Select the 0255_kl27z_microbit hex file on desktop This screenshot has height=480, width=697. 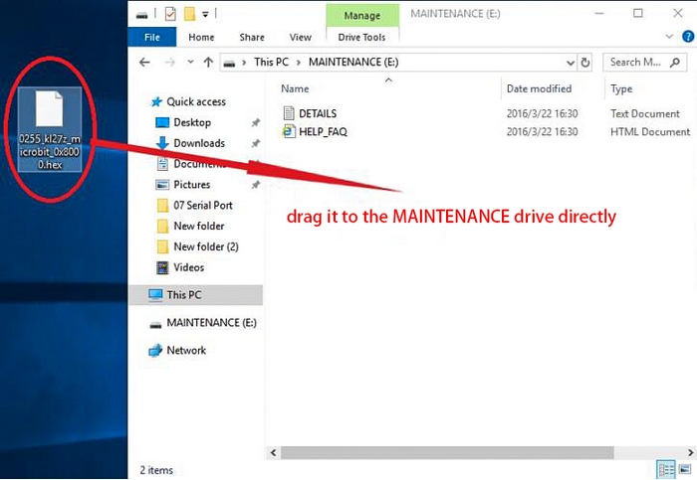50,129
